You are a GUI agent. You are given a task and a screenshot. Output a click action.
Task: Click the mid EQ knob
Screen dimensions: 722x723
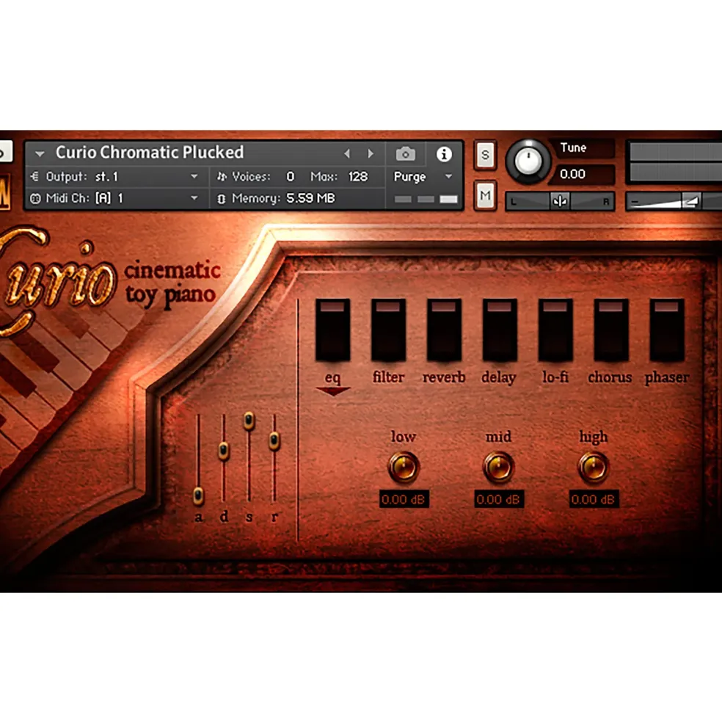click(498, 467)
